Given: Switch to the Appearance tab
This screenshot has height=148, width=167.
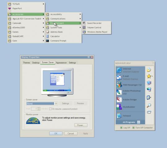Looking at the screenshot, I should (61, 63).
